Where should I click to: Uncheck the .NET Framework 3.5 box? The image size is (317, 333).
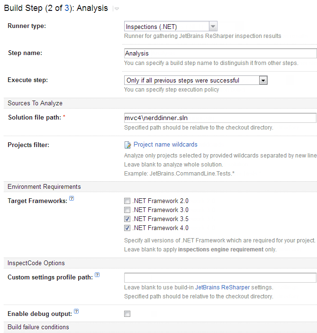pos(127,219)
